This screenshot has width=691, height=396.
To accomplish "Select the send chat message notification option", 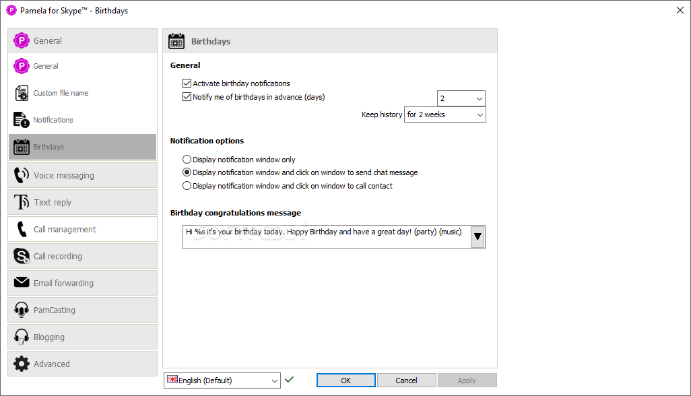I will click(x=187, y=172).
